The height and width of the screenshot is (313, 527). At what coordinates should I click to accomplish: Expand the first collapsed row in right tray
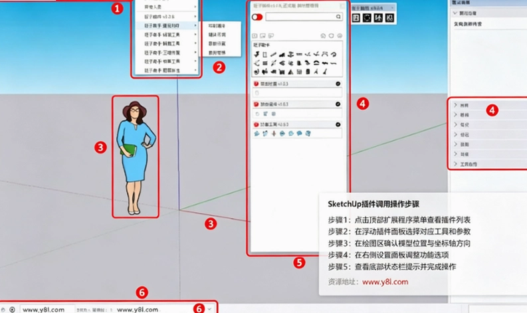(455, 105)
